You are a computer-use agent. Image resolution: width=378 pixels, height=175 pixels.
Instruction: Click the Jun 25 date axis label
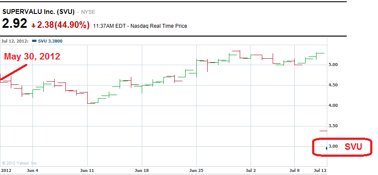point(196,170)
